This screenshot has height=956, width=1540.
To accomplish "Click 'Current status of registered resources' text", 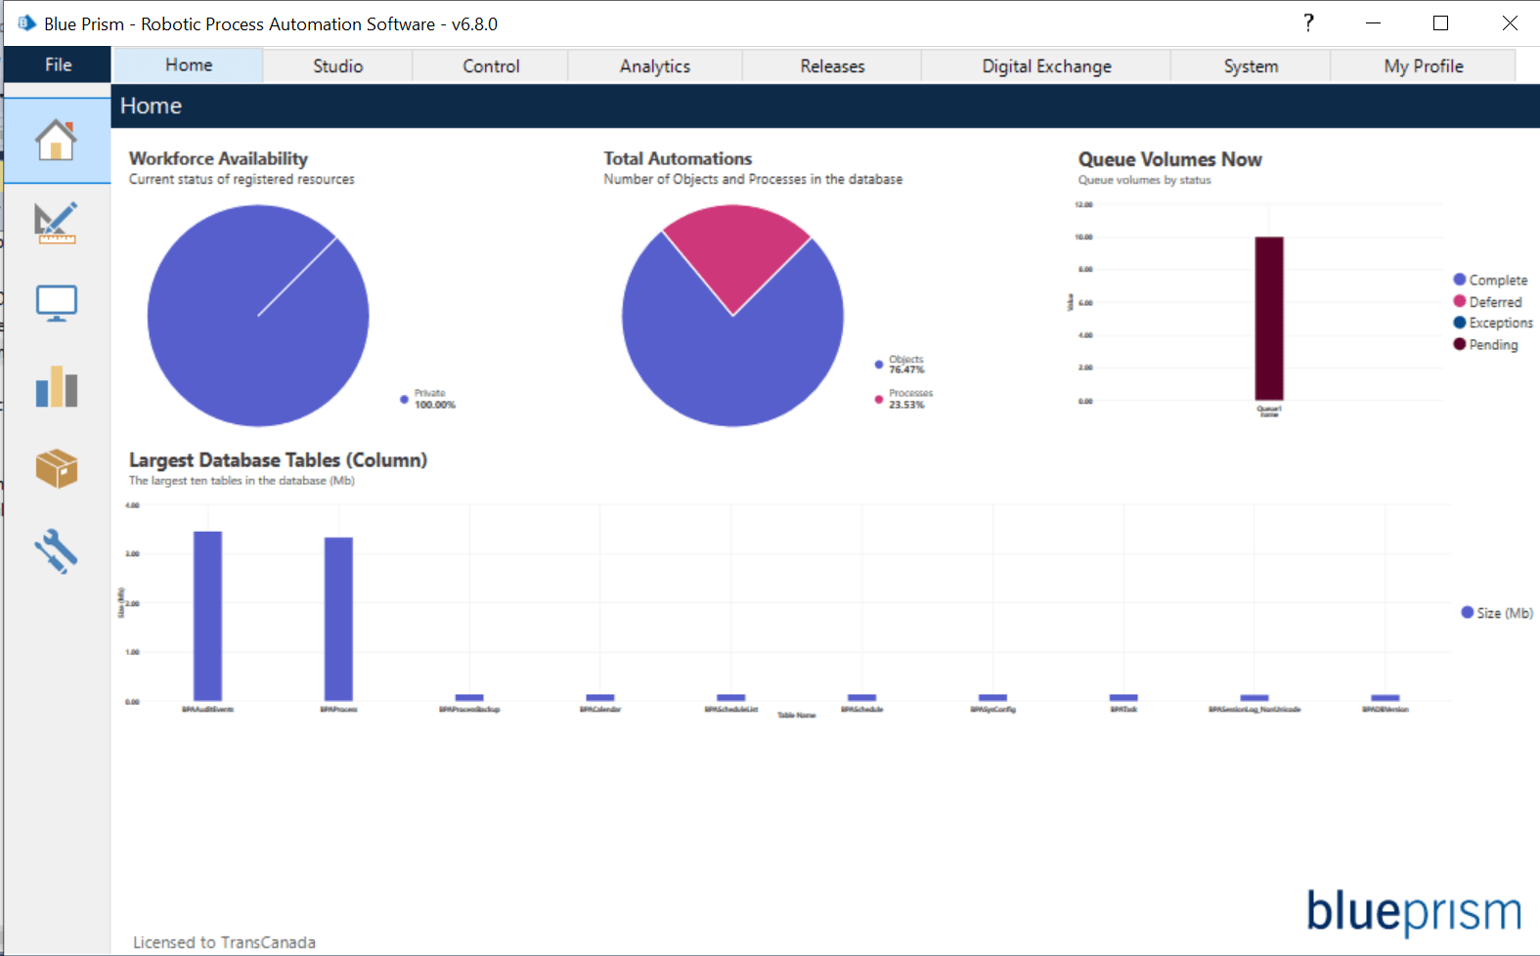I will [x=242, y=179].
